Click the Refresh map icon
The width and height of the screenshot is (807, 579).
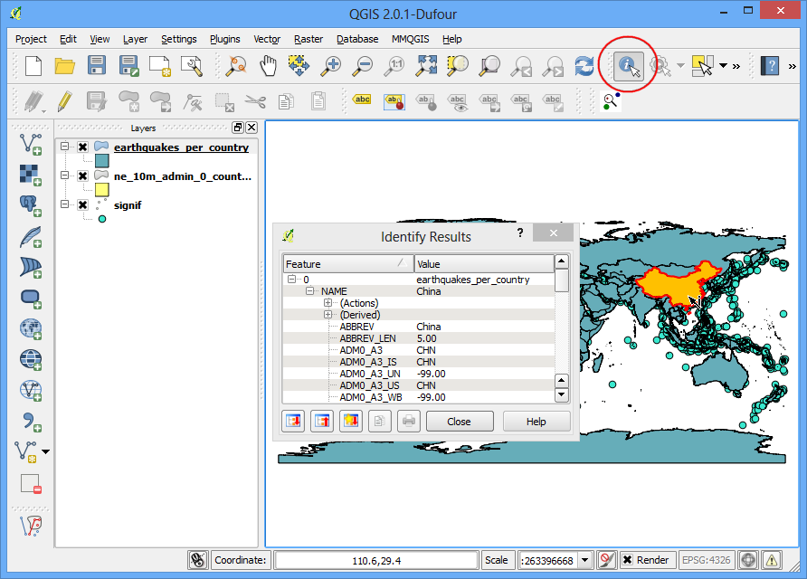(584, 66)
